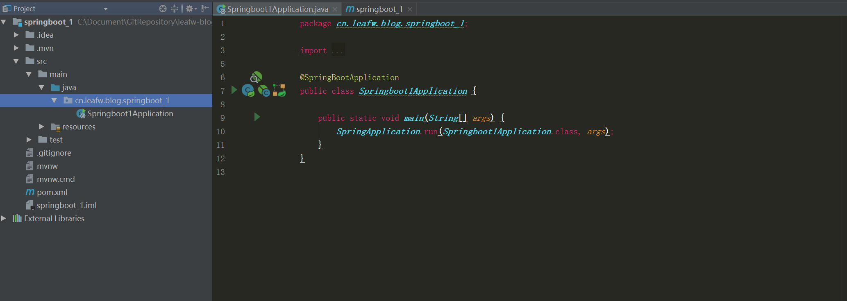Switch to Springboot1Application.java tab
The width and height of the screenshot is (847, 301).
click(x=277, y=9)
